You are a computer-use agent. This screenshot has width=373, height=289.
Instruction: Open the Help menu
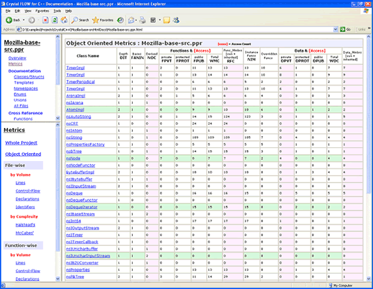(68, 11)
